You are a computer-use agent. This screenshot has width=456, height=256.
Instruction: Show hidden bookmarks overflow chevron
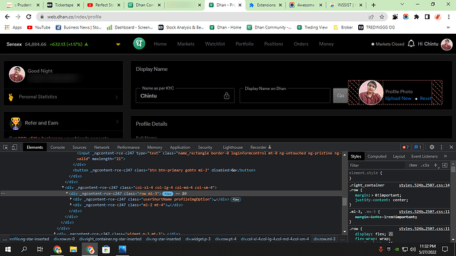[x=448, y=27]
